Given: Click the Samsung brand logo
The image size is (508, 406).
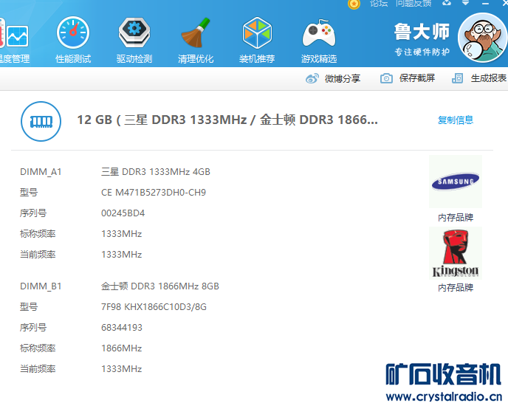Looking at the screenshot, I should tap(456, 182).
